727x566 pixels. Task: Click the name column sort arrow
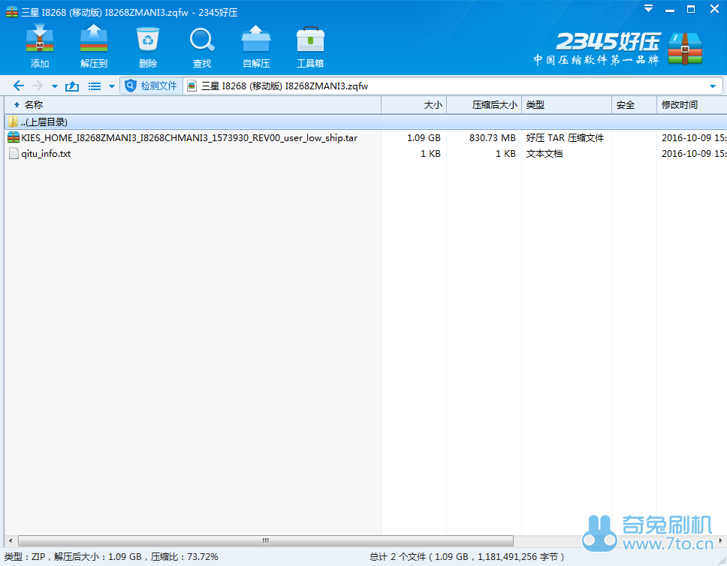coord(17,105)
